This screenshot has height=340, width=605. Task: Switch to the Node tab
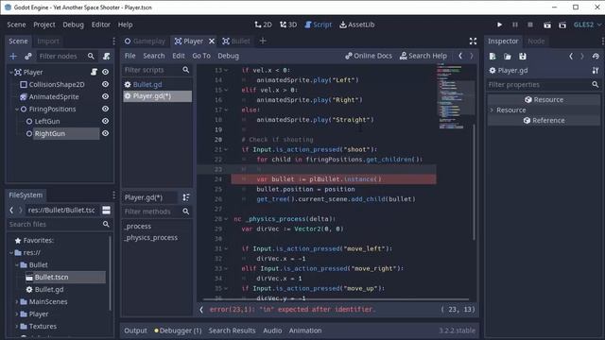pos(536,42)
